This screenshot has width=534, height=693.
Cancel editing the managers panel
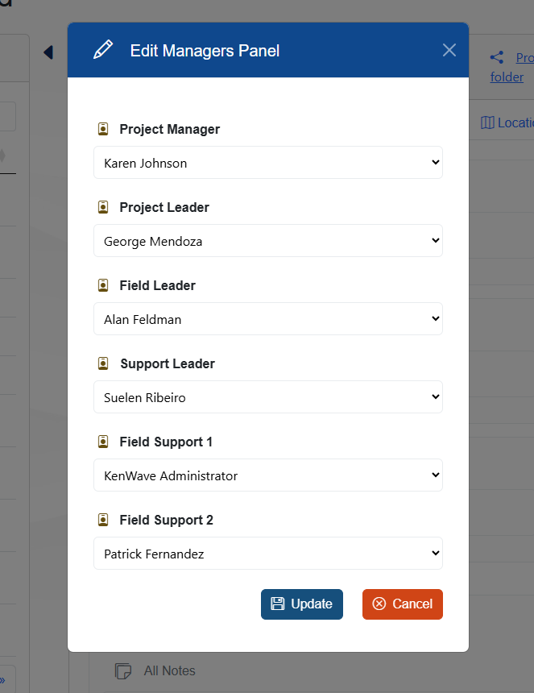(x=403, y=604)
